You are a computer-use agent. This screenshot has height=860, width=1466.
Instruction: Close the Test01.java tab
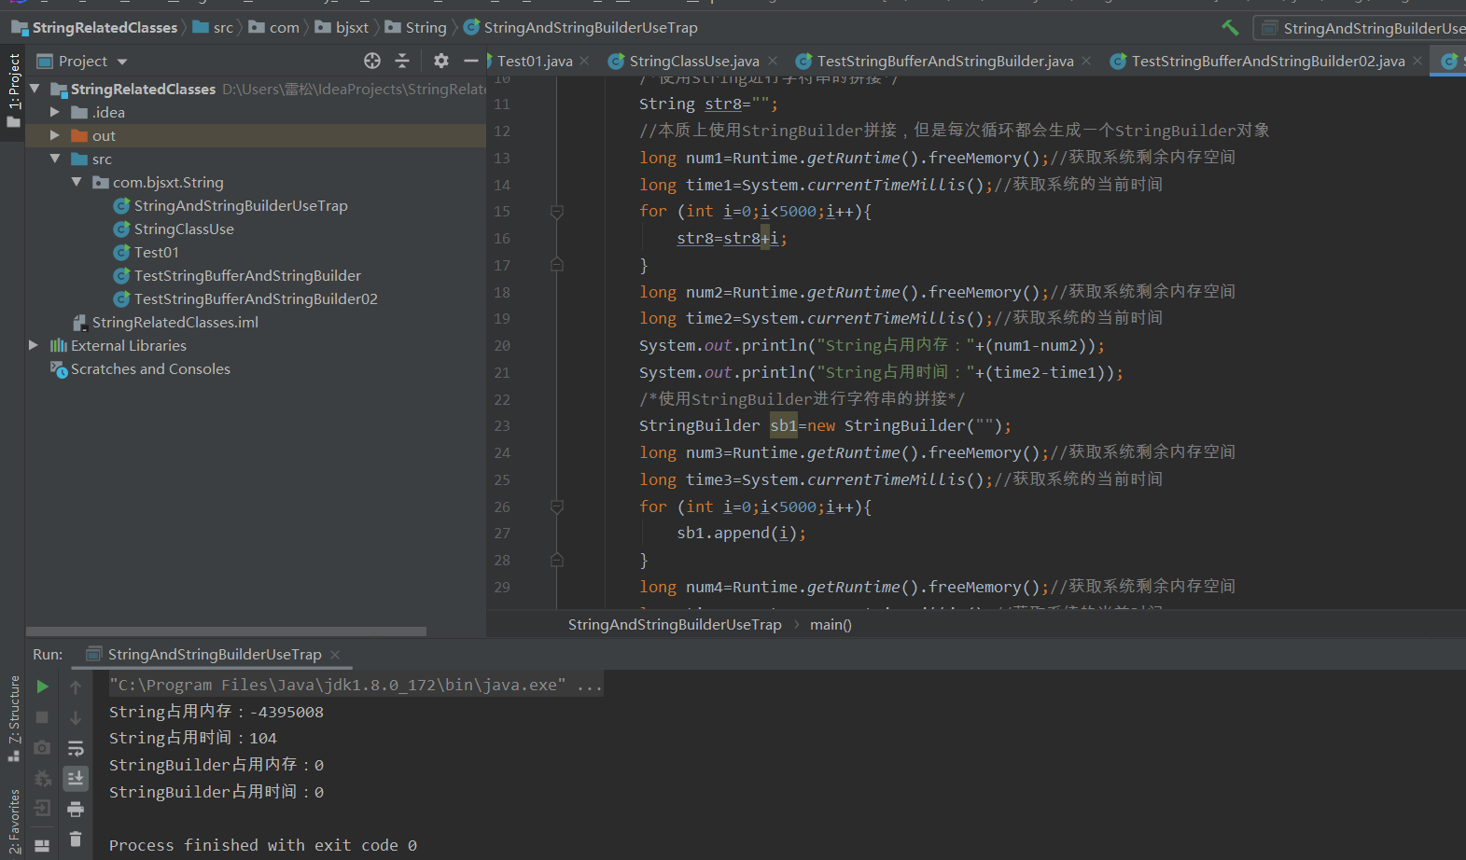[x=584, y=61]
